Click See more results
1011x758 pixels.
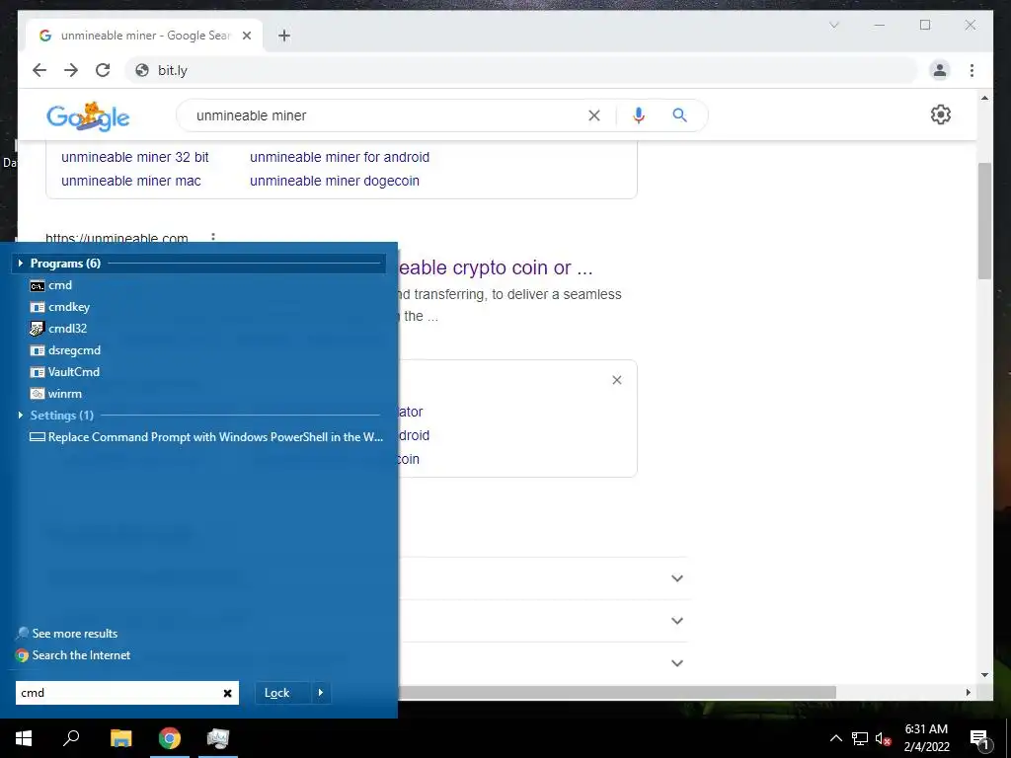pos(67,634)
